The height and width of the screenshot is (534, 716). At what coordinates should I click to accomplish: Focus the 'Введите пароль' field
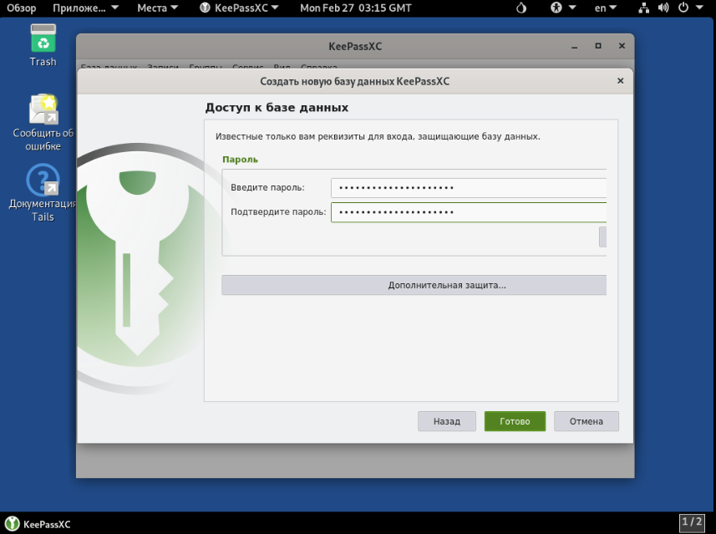[468, 188]
